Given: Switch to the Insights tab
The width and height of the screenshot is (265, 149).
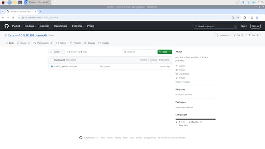Looking at the screenshot, I should [x=103, y=43].
